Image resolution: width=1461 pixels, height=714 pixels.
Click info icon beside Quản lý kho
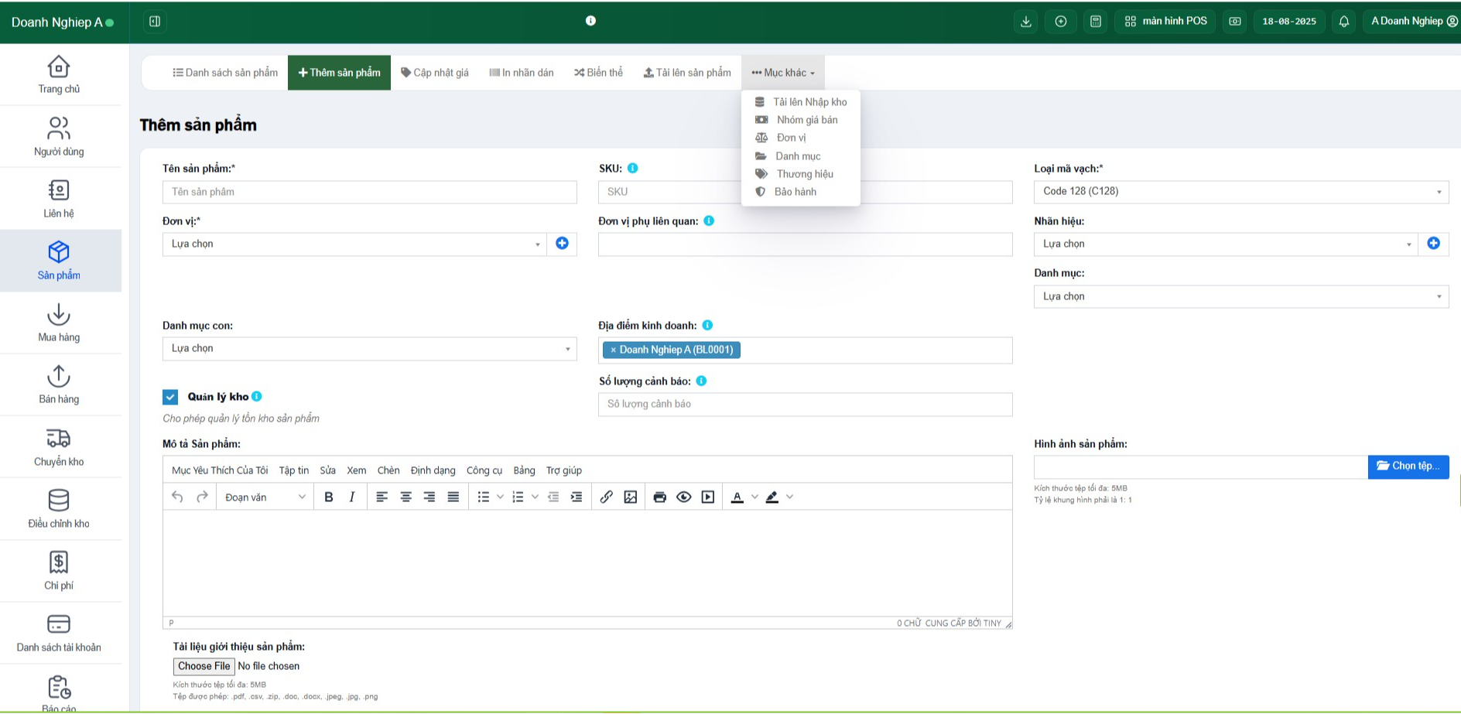pyautogui.click(x=257, y=396)
